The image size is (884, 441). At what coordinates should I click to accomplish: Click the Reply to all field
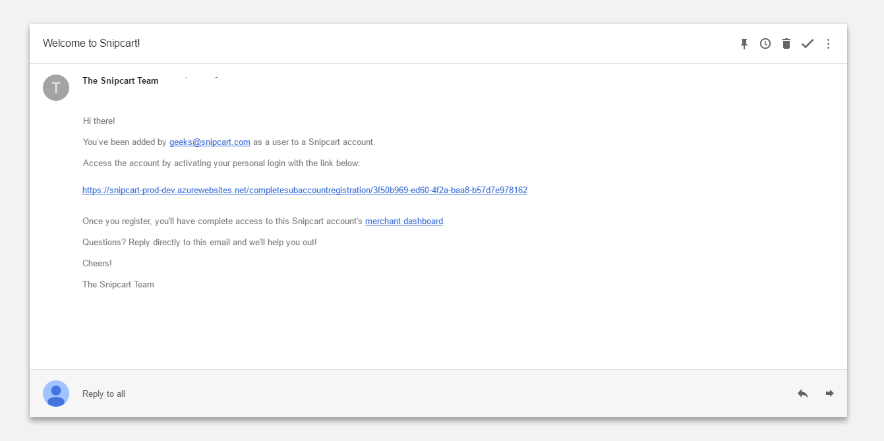[x=103, y=394]
